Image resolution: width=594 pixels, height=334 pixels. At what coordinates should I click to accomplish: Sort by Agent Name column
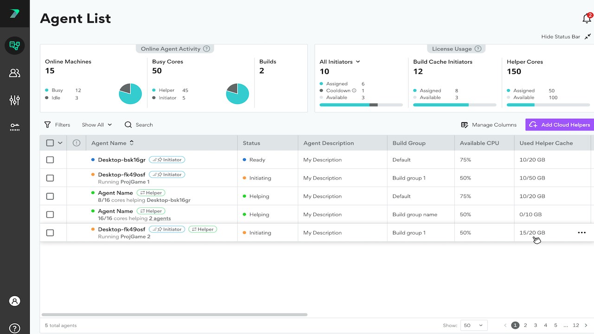click(131, 143)
